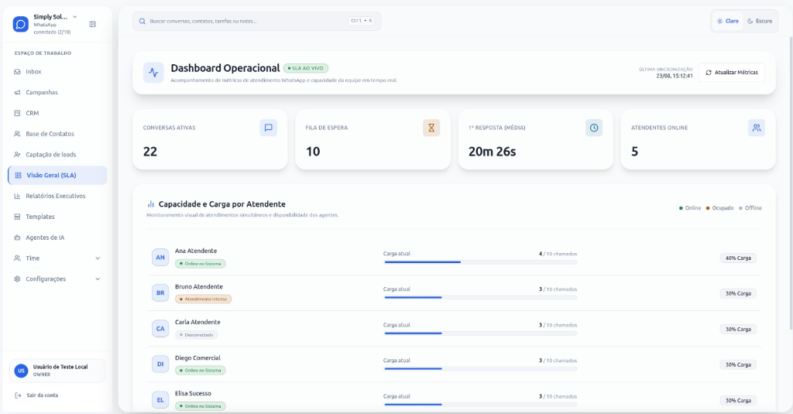This screenshot has height=414, width=793.
Task: Click the US user avatar
Action: point(21,371)
